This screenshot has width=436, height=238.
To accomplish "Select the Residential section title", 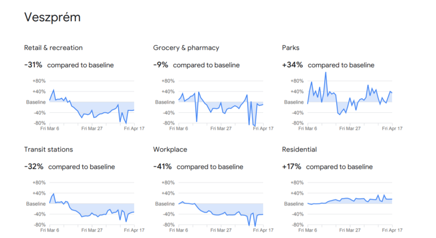I will point(299,149).
